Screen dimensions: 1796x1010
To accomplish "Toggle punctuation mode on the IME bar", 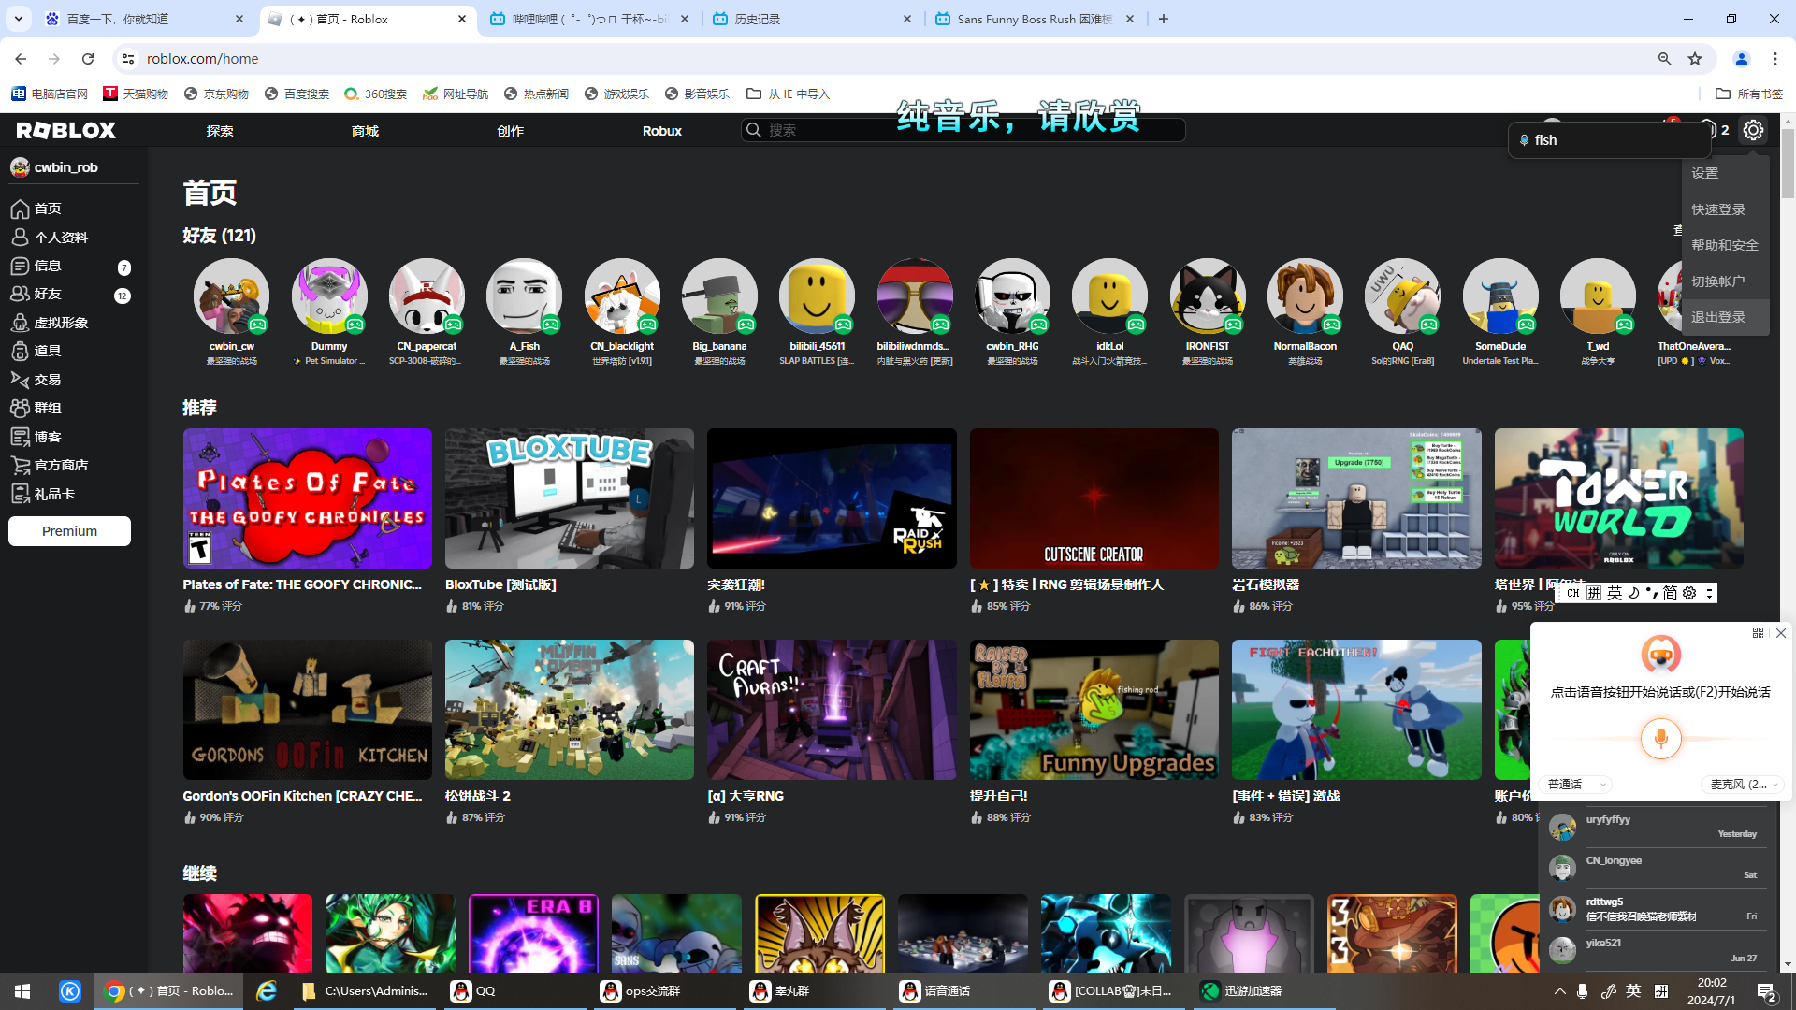I will click(1652, 593).
